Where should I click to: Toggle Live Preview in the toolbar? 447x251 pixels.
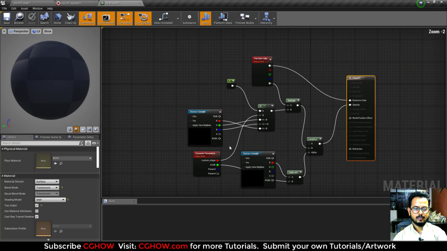tap(106, 18)
